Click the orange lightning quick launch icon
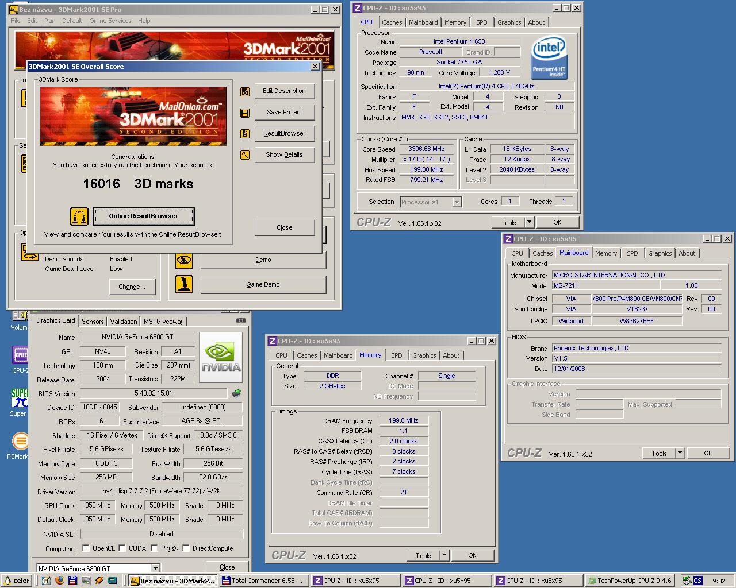 pos(99,581)
